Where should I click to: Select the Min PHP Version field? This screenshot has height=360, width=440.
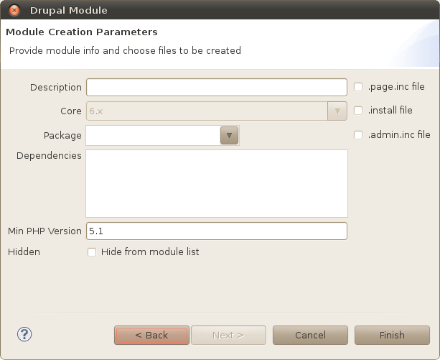click(217, 231)
